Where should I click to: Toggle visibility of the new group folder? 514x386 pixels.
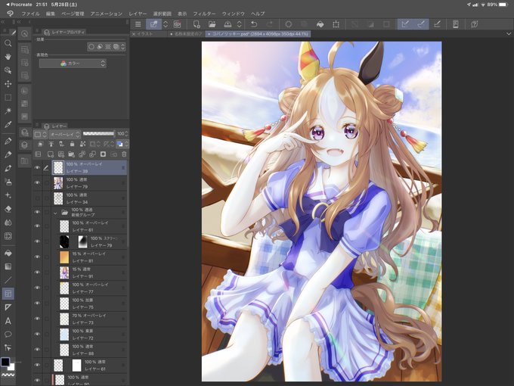[37, 212]
